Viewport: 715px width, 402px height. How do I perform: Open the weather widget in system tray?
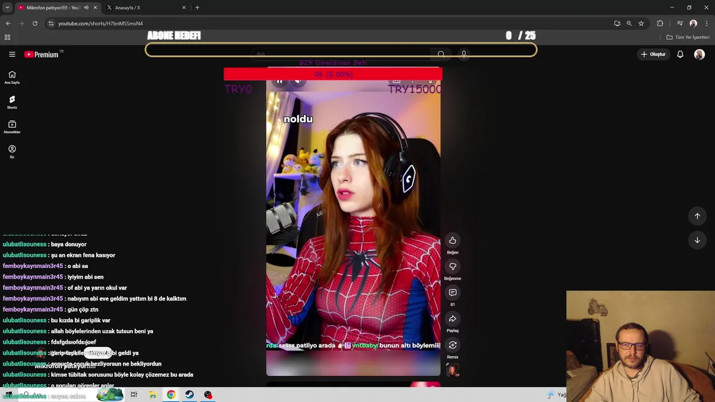click(556, 395)
